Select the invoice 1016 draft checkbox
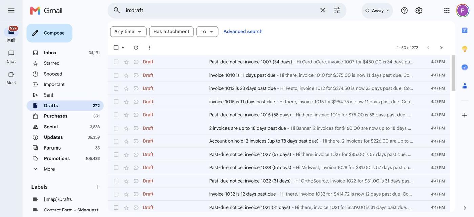 pyautogui.click(x=116, y=115)
